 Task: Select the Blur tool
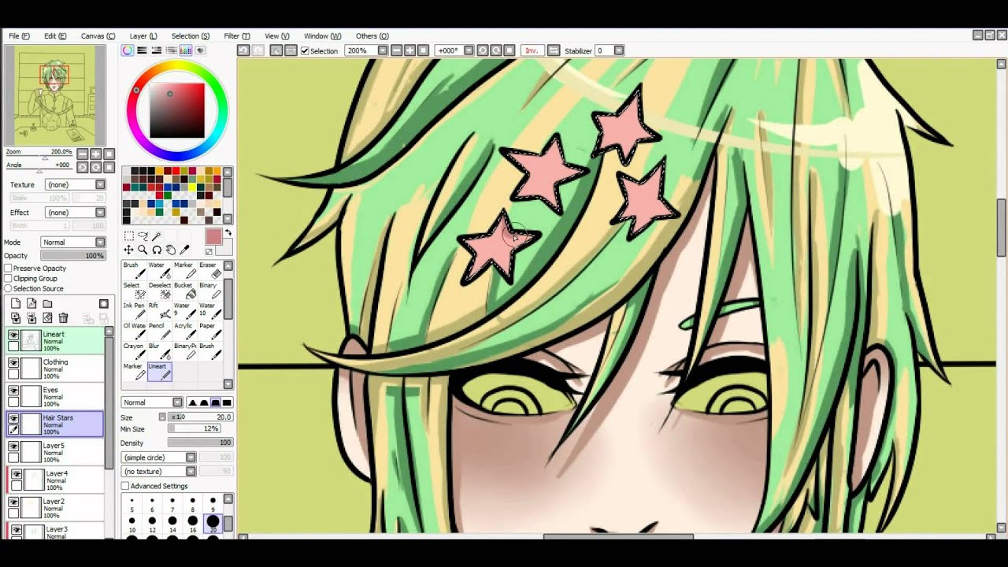point(158,351)
